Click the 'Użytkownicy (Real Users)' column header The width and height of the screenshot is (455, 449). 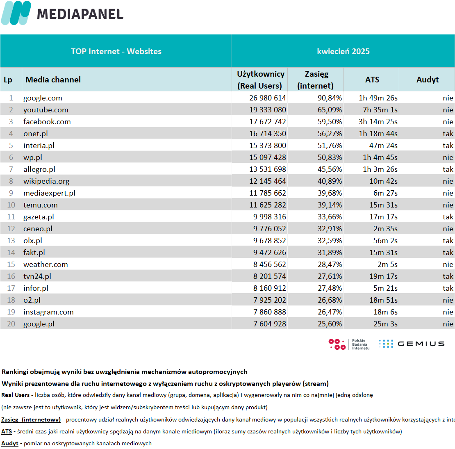[260, 80]
